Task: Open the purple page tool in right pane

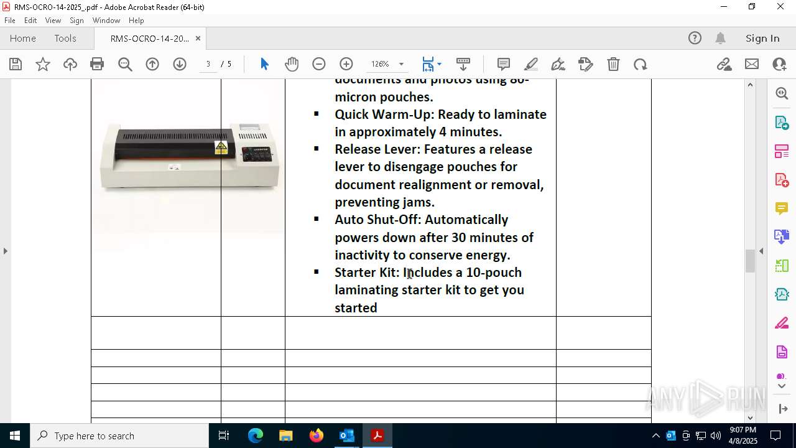Action: point(782,352)
